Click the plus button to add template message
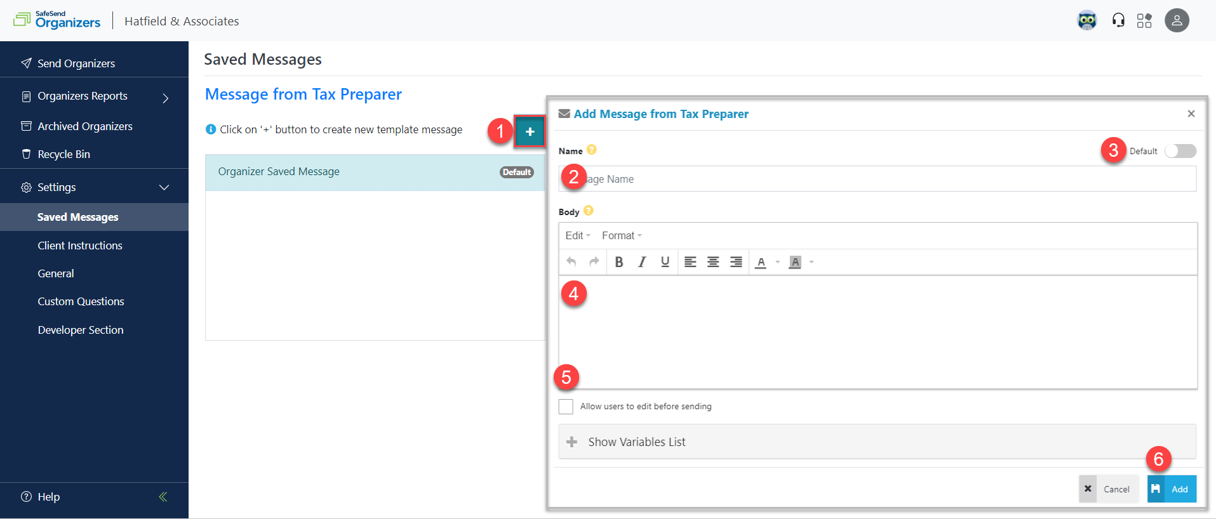This screenshot has width=1216, height=519. click(x=530, y=131)
